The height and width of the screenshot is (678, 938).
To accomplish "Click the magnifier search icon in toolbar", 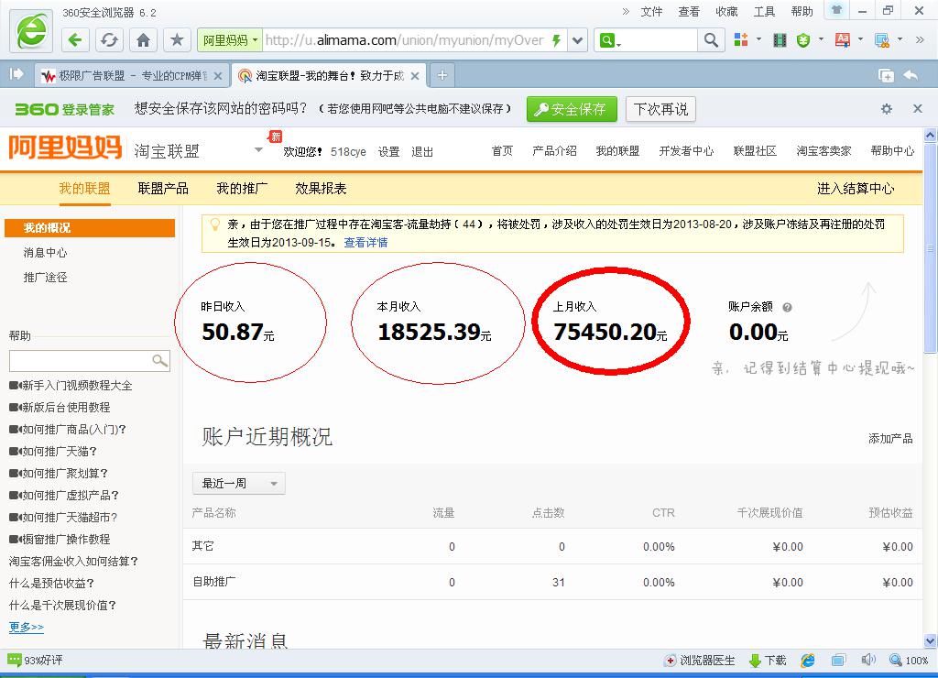I will point(711,40).
